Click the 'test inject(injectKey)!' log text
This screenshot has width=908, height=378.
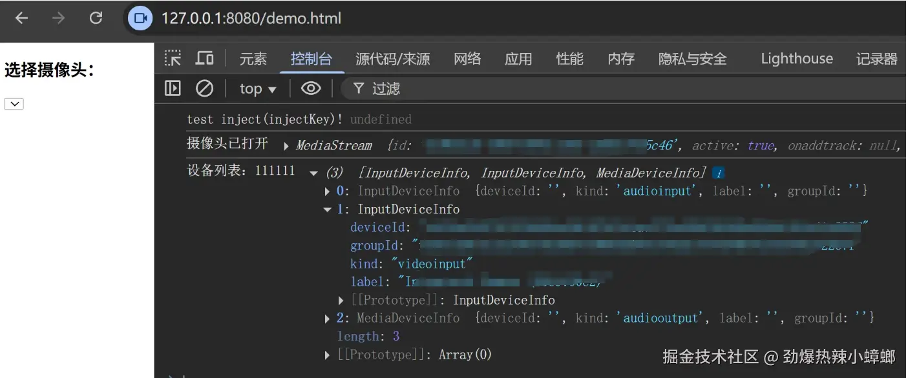265,119
